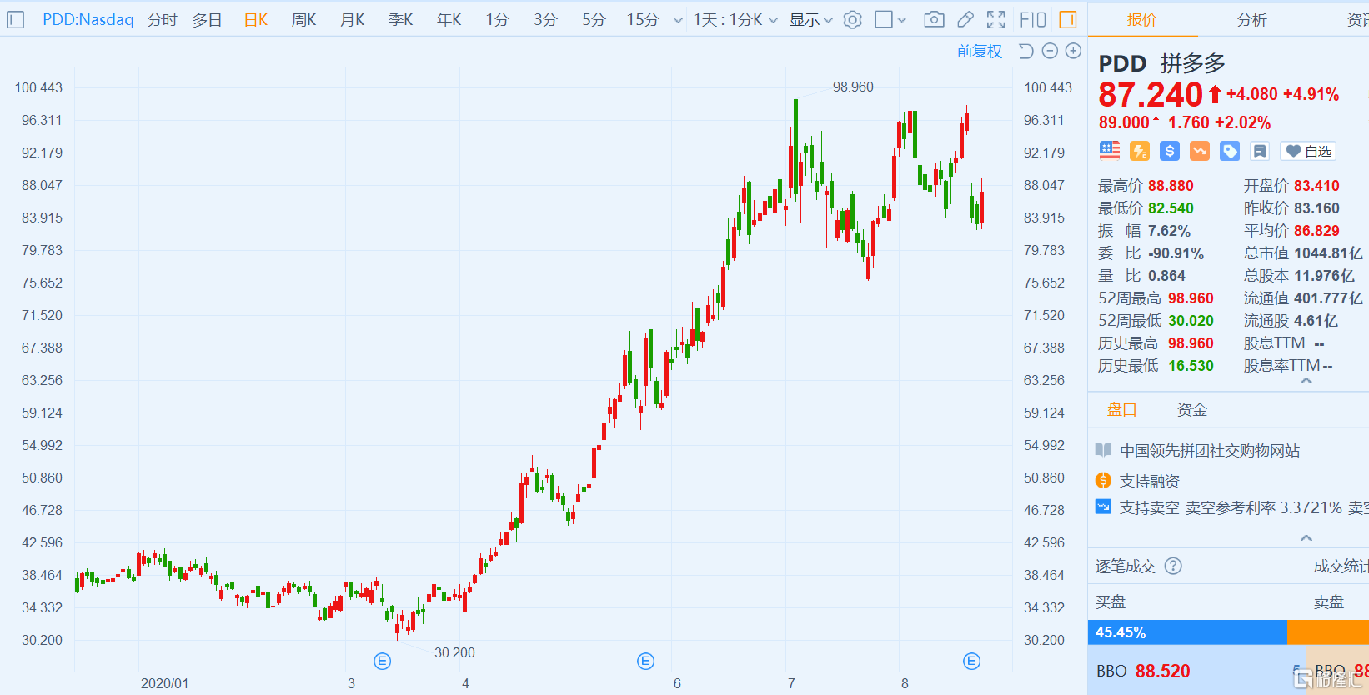Collapse info section chevron above 逐笔成交

pyautogui.click(x=1306, y=537)
